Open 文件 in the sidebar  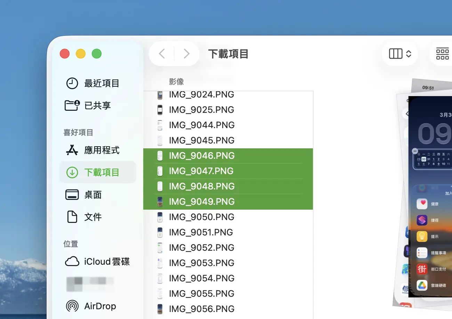[97, 217]
